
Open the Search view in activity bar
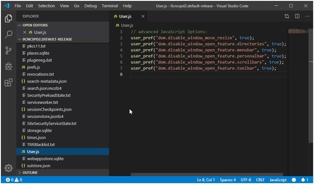coord(8,34)
